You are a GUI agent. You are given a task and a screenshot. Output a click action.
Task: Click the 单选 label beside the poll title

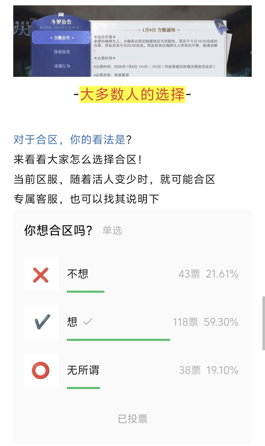coord(113,231)
